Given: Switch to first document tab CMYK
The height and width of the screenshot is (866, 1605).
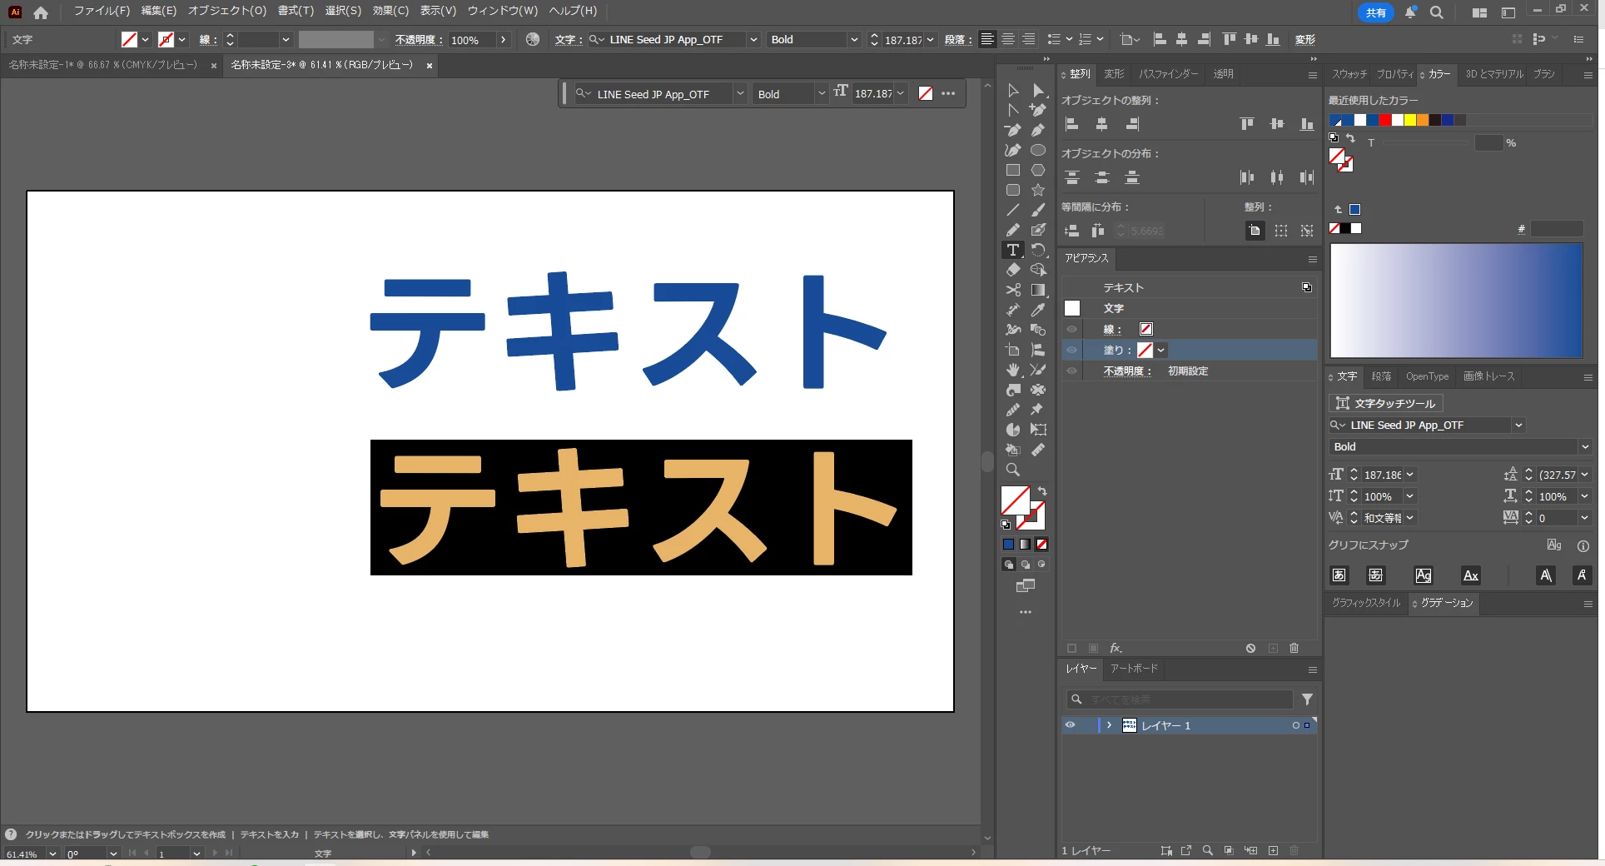Looking at the screenshot, I should 103,65.
